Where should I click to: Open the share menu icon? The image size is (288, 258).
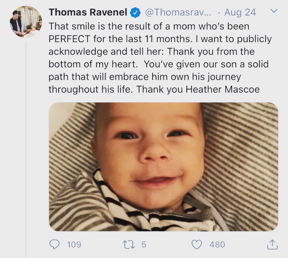(272, 244)
